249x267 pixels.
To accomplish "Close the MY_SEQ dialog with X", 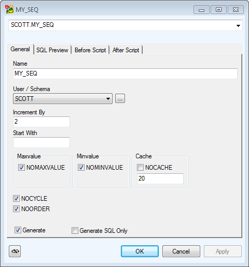I will click(x=236, y=9).
